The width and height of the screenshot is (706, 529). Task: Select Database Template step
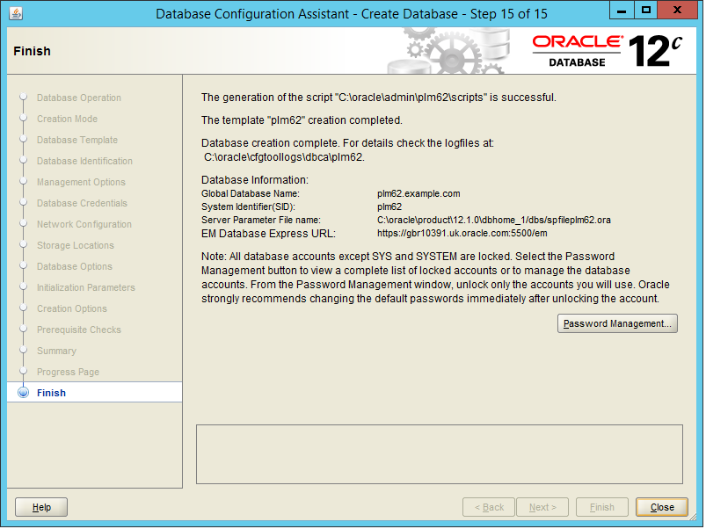click(77, 140)
